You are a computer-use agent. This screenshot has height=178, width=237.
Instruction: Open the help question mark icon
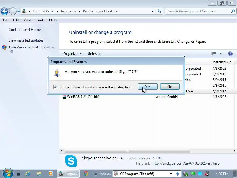[x=230, y=54]
